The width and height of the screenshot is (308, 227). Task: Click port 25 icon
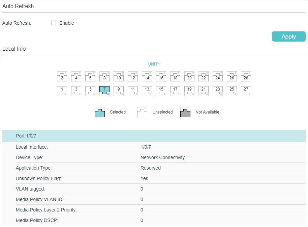coord(232,91)
